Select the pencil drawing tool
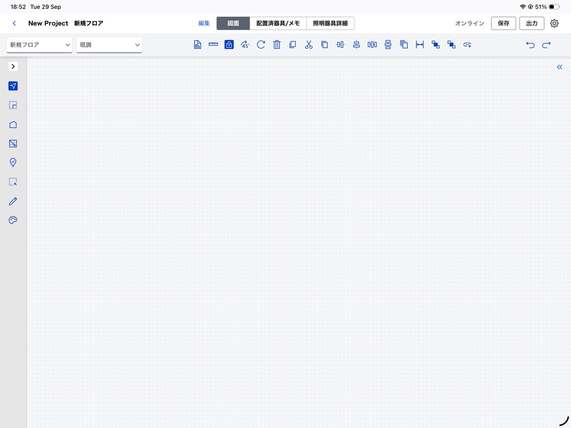571x428 pixels. 13,201
